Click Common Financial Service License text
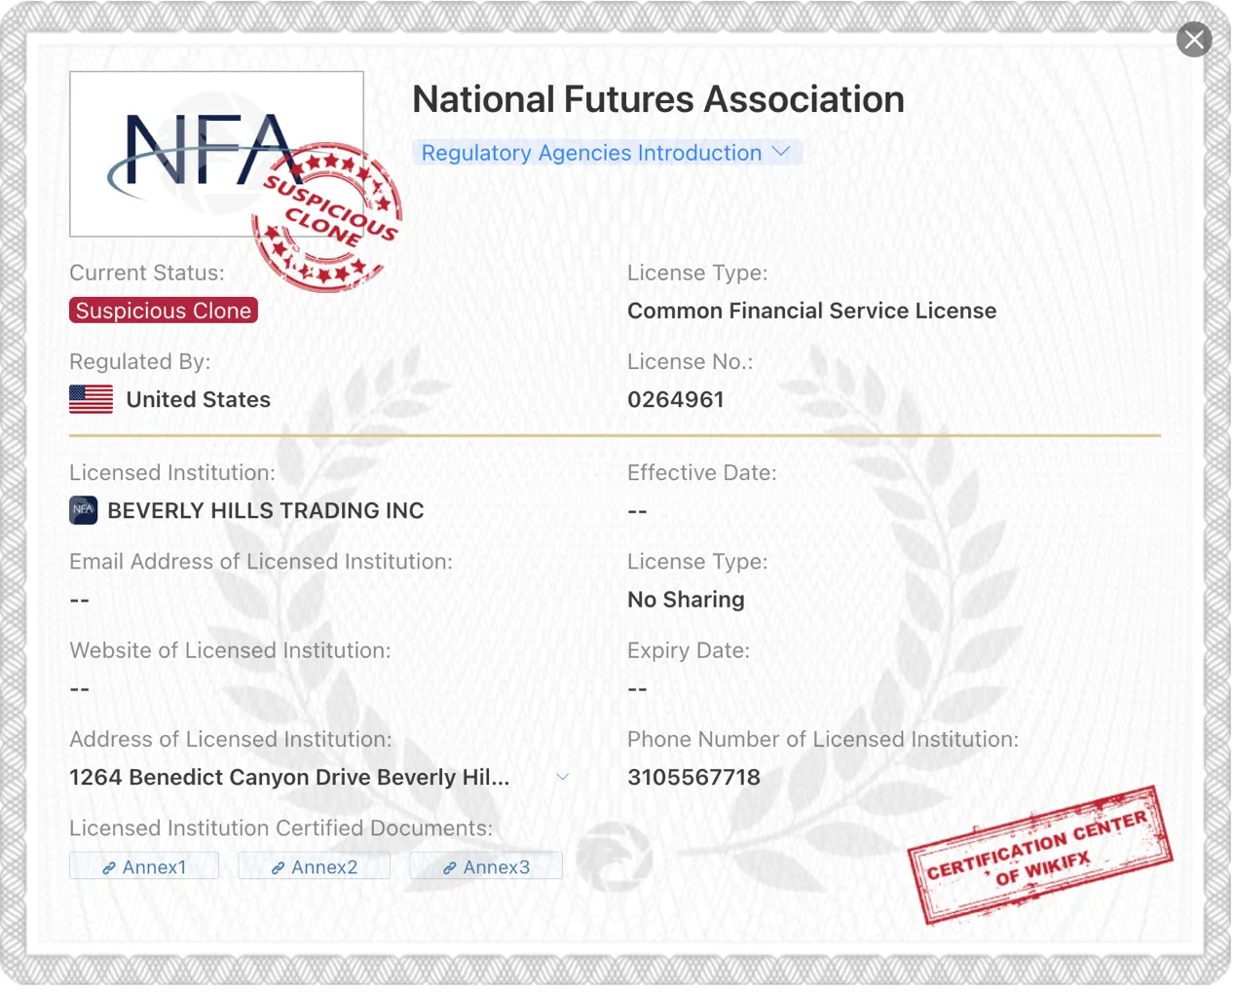This screenshot has width=1235, height=992. [x=814, y=312]
